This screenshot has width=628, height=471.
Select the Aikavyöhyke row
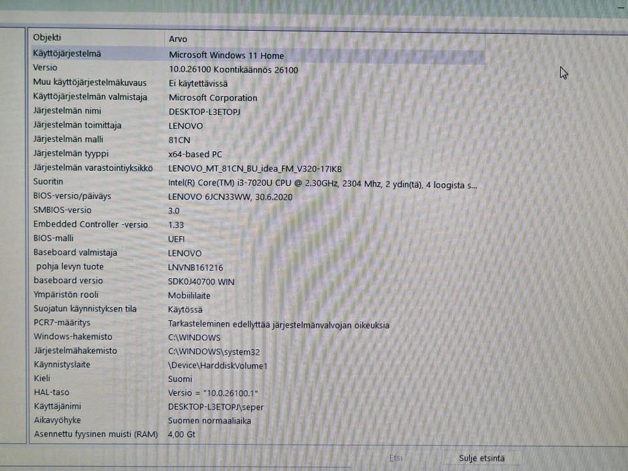point(58,420)
